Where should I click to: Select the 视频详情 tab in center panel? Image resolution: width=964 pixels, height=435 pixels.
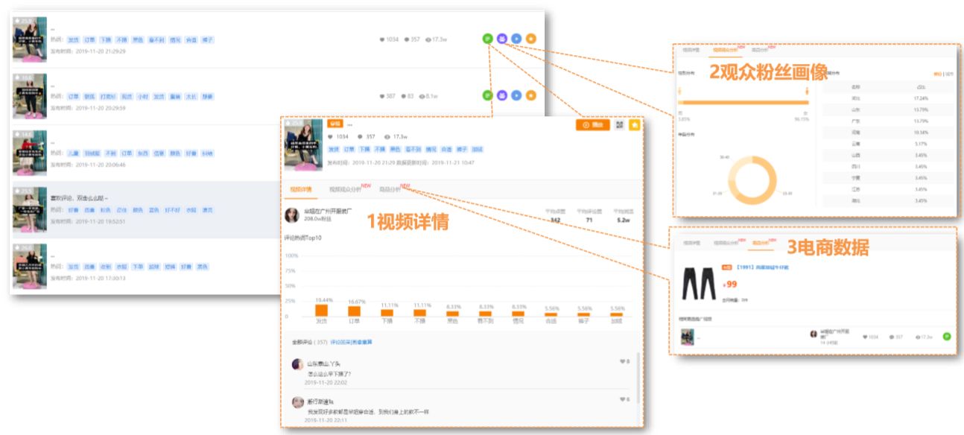pyautogui.click(x=302, y=189)
